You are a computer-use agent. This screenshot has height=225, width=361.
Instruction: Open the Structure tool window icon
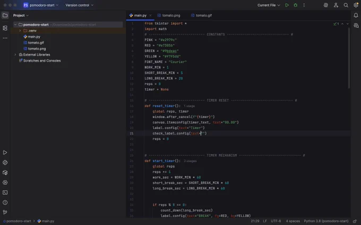point(5,28)
